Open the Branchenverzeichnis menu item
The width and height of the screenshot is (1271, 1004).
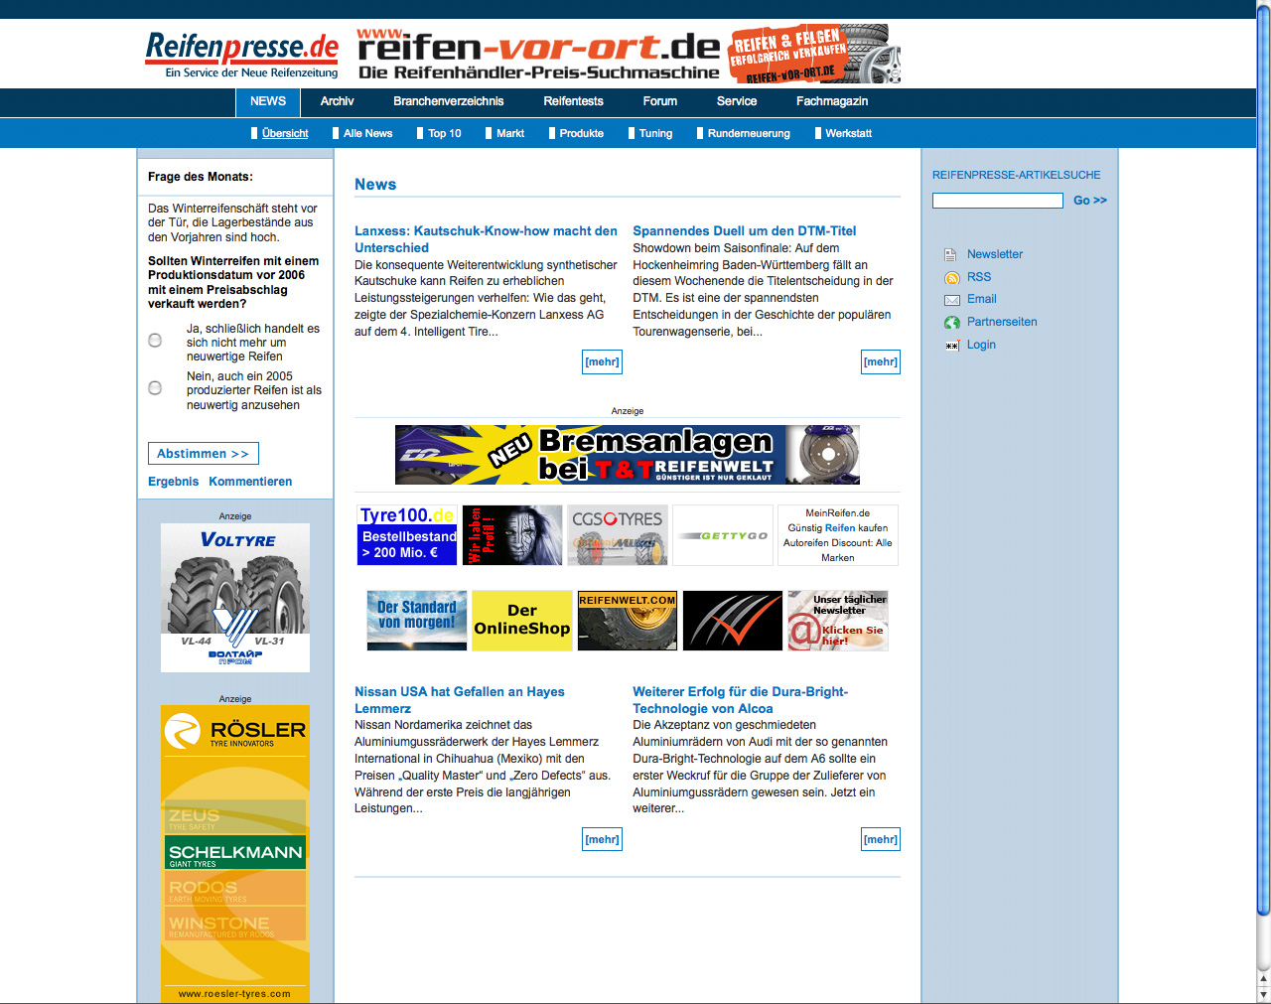tap(448, 102)
